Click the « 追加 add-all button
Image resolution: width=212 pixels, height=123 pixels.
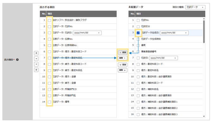tap(122, 65)
